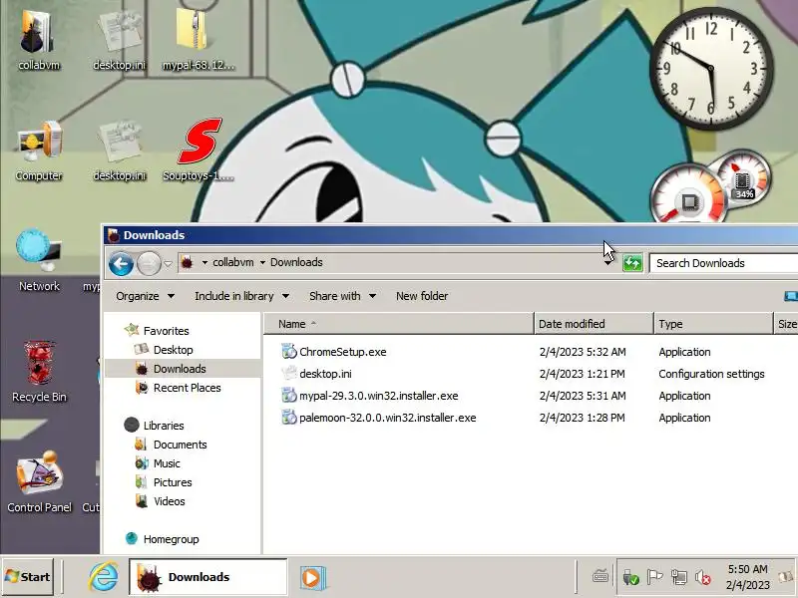The image size is (798, 598).
Task: Click the Downloads window title bar
Action: 451,235
